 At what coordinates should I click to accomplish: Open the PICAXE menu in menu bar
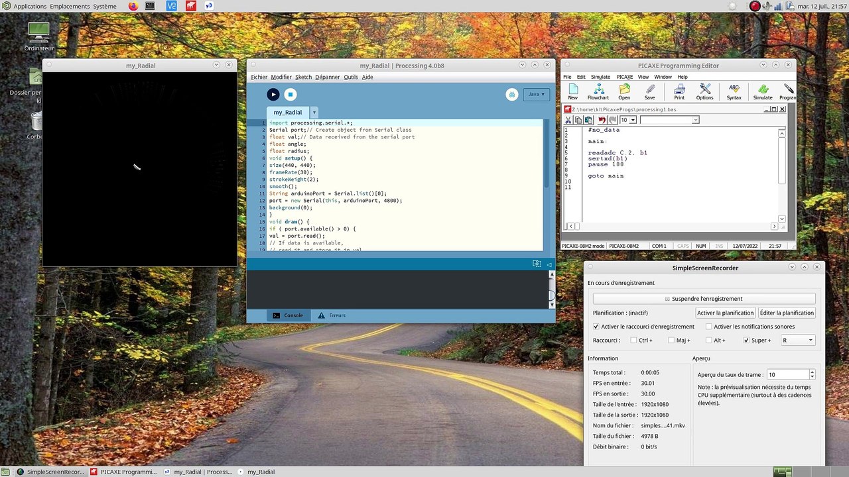(x=625, y=77)
